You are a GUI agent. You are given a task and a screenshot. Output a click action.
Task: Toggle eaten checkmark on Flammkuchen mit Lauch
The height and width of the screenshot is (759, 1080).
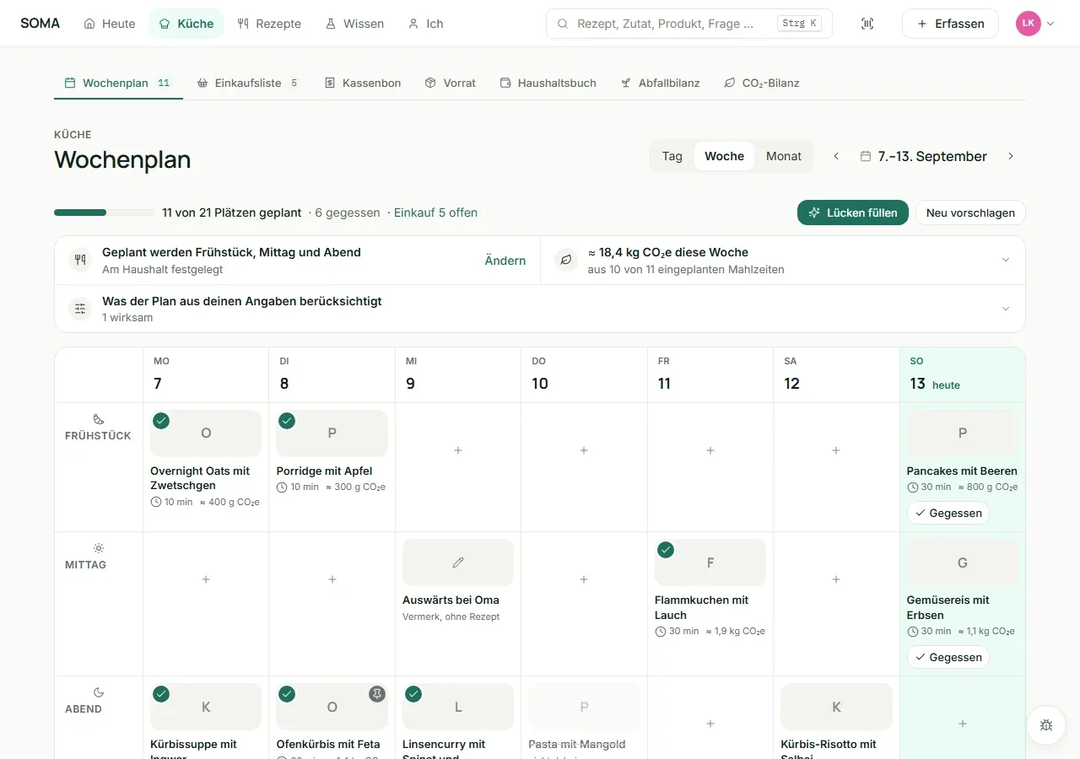pos(666,550)
